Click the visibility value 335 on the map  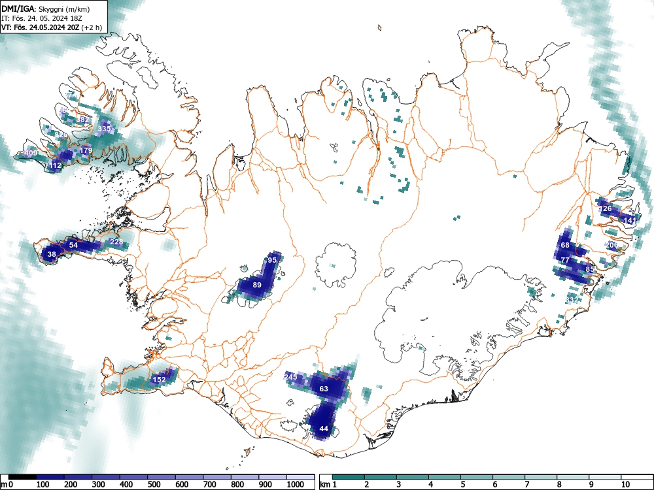click(x=104, y=129)
